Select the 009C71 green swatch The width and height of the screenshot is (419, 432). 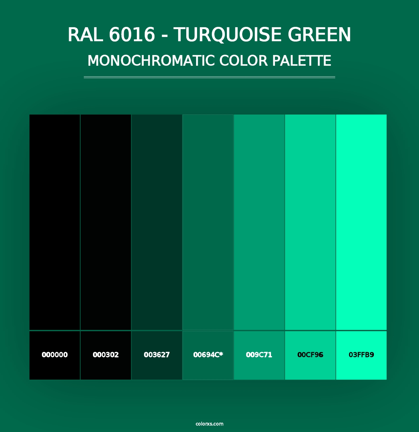click(x=259, y=222)
